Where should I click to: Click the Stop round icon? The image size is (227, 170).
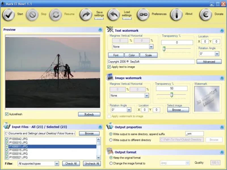(32, 15)
